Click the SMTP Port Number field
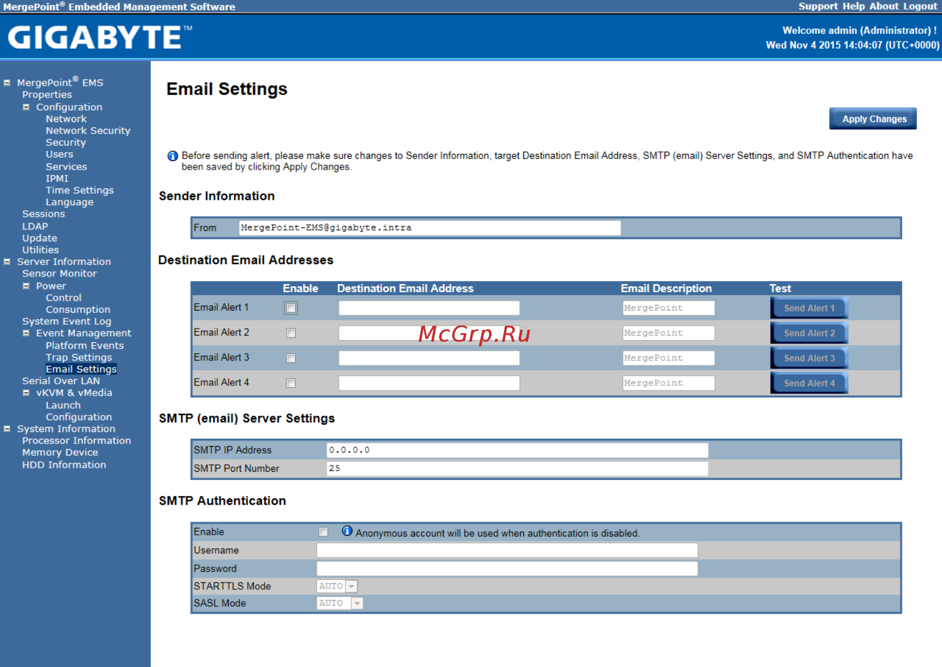The image size is (942, 667). coord(518,468)
